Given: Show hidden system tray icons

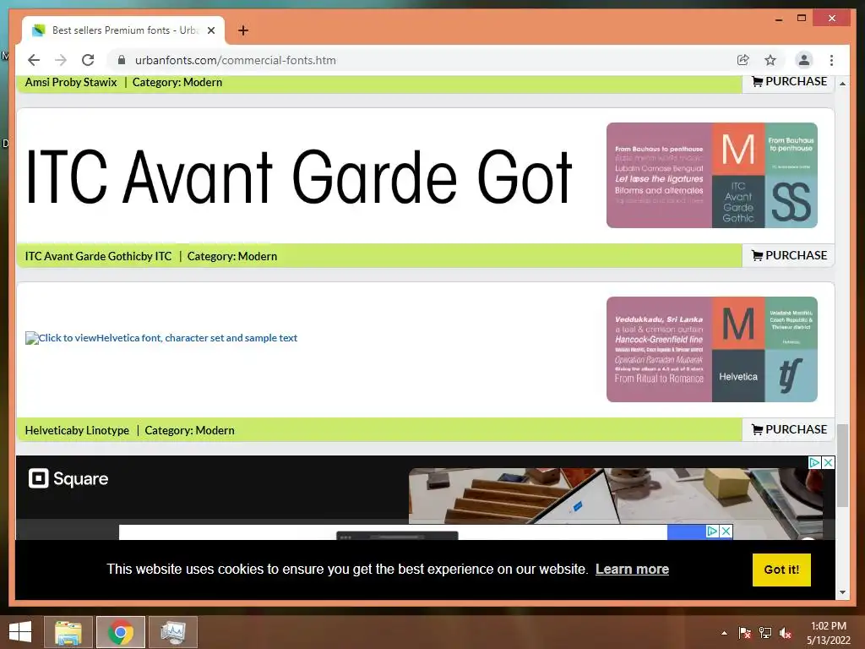Looking at the screenshot, I should 724,633.
